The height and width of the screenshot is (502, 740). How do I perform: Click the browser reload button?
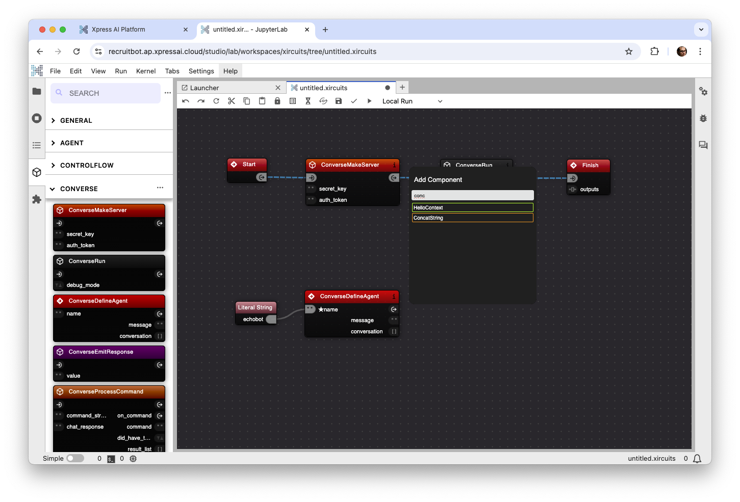[x=76, y=51]
